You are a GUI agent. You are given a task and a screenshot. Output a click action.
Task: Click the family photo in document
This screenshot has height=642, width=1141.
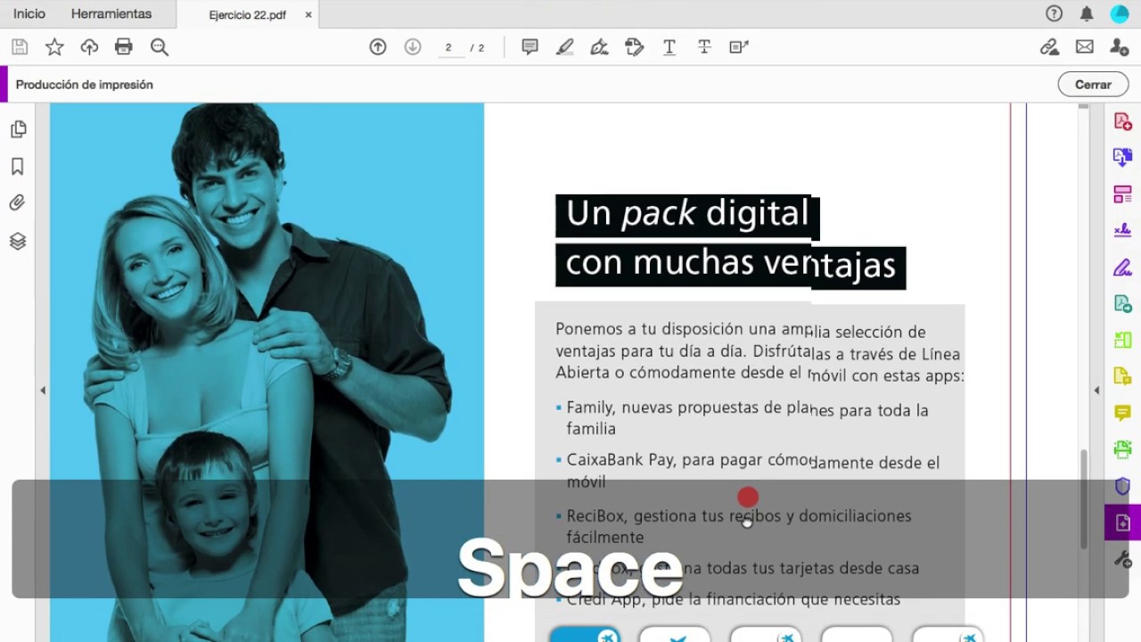pos(267,373)
